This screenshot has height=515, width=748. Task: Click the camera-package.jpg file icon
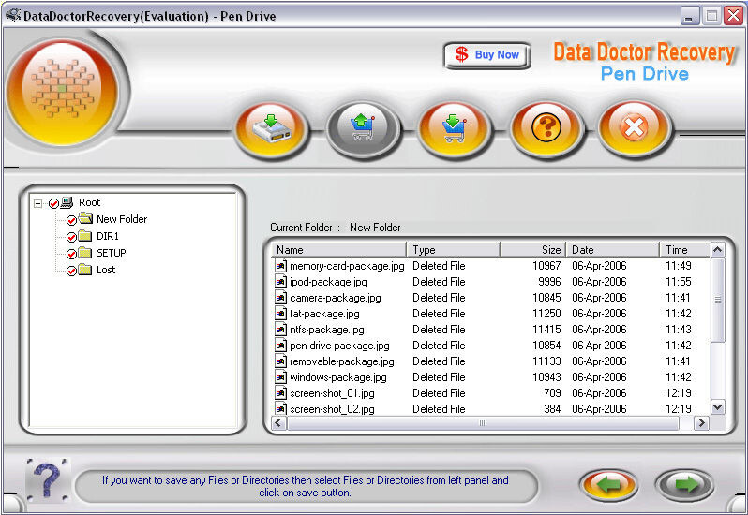coord(281,298)
